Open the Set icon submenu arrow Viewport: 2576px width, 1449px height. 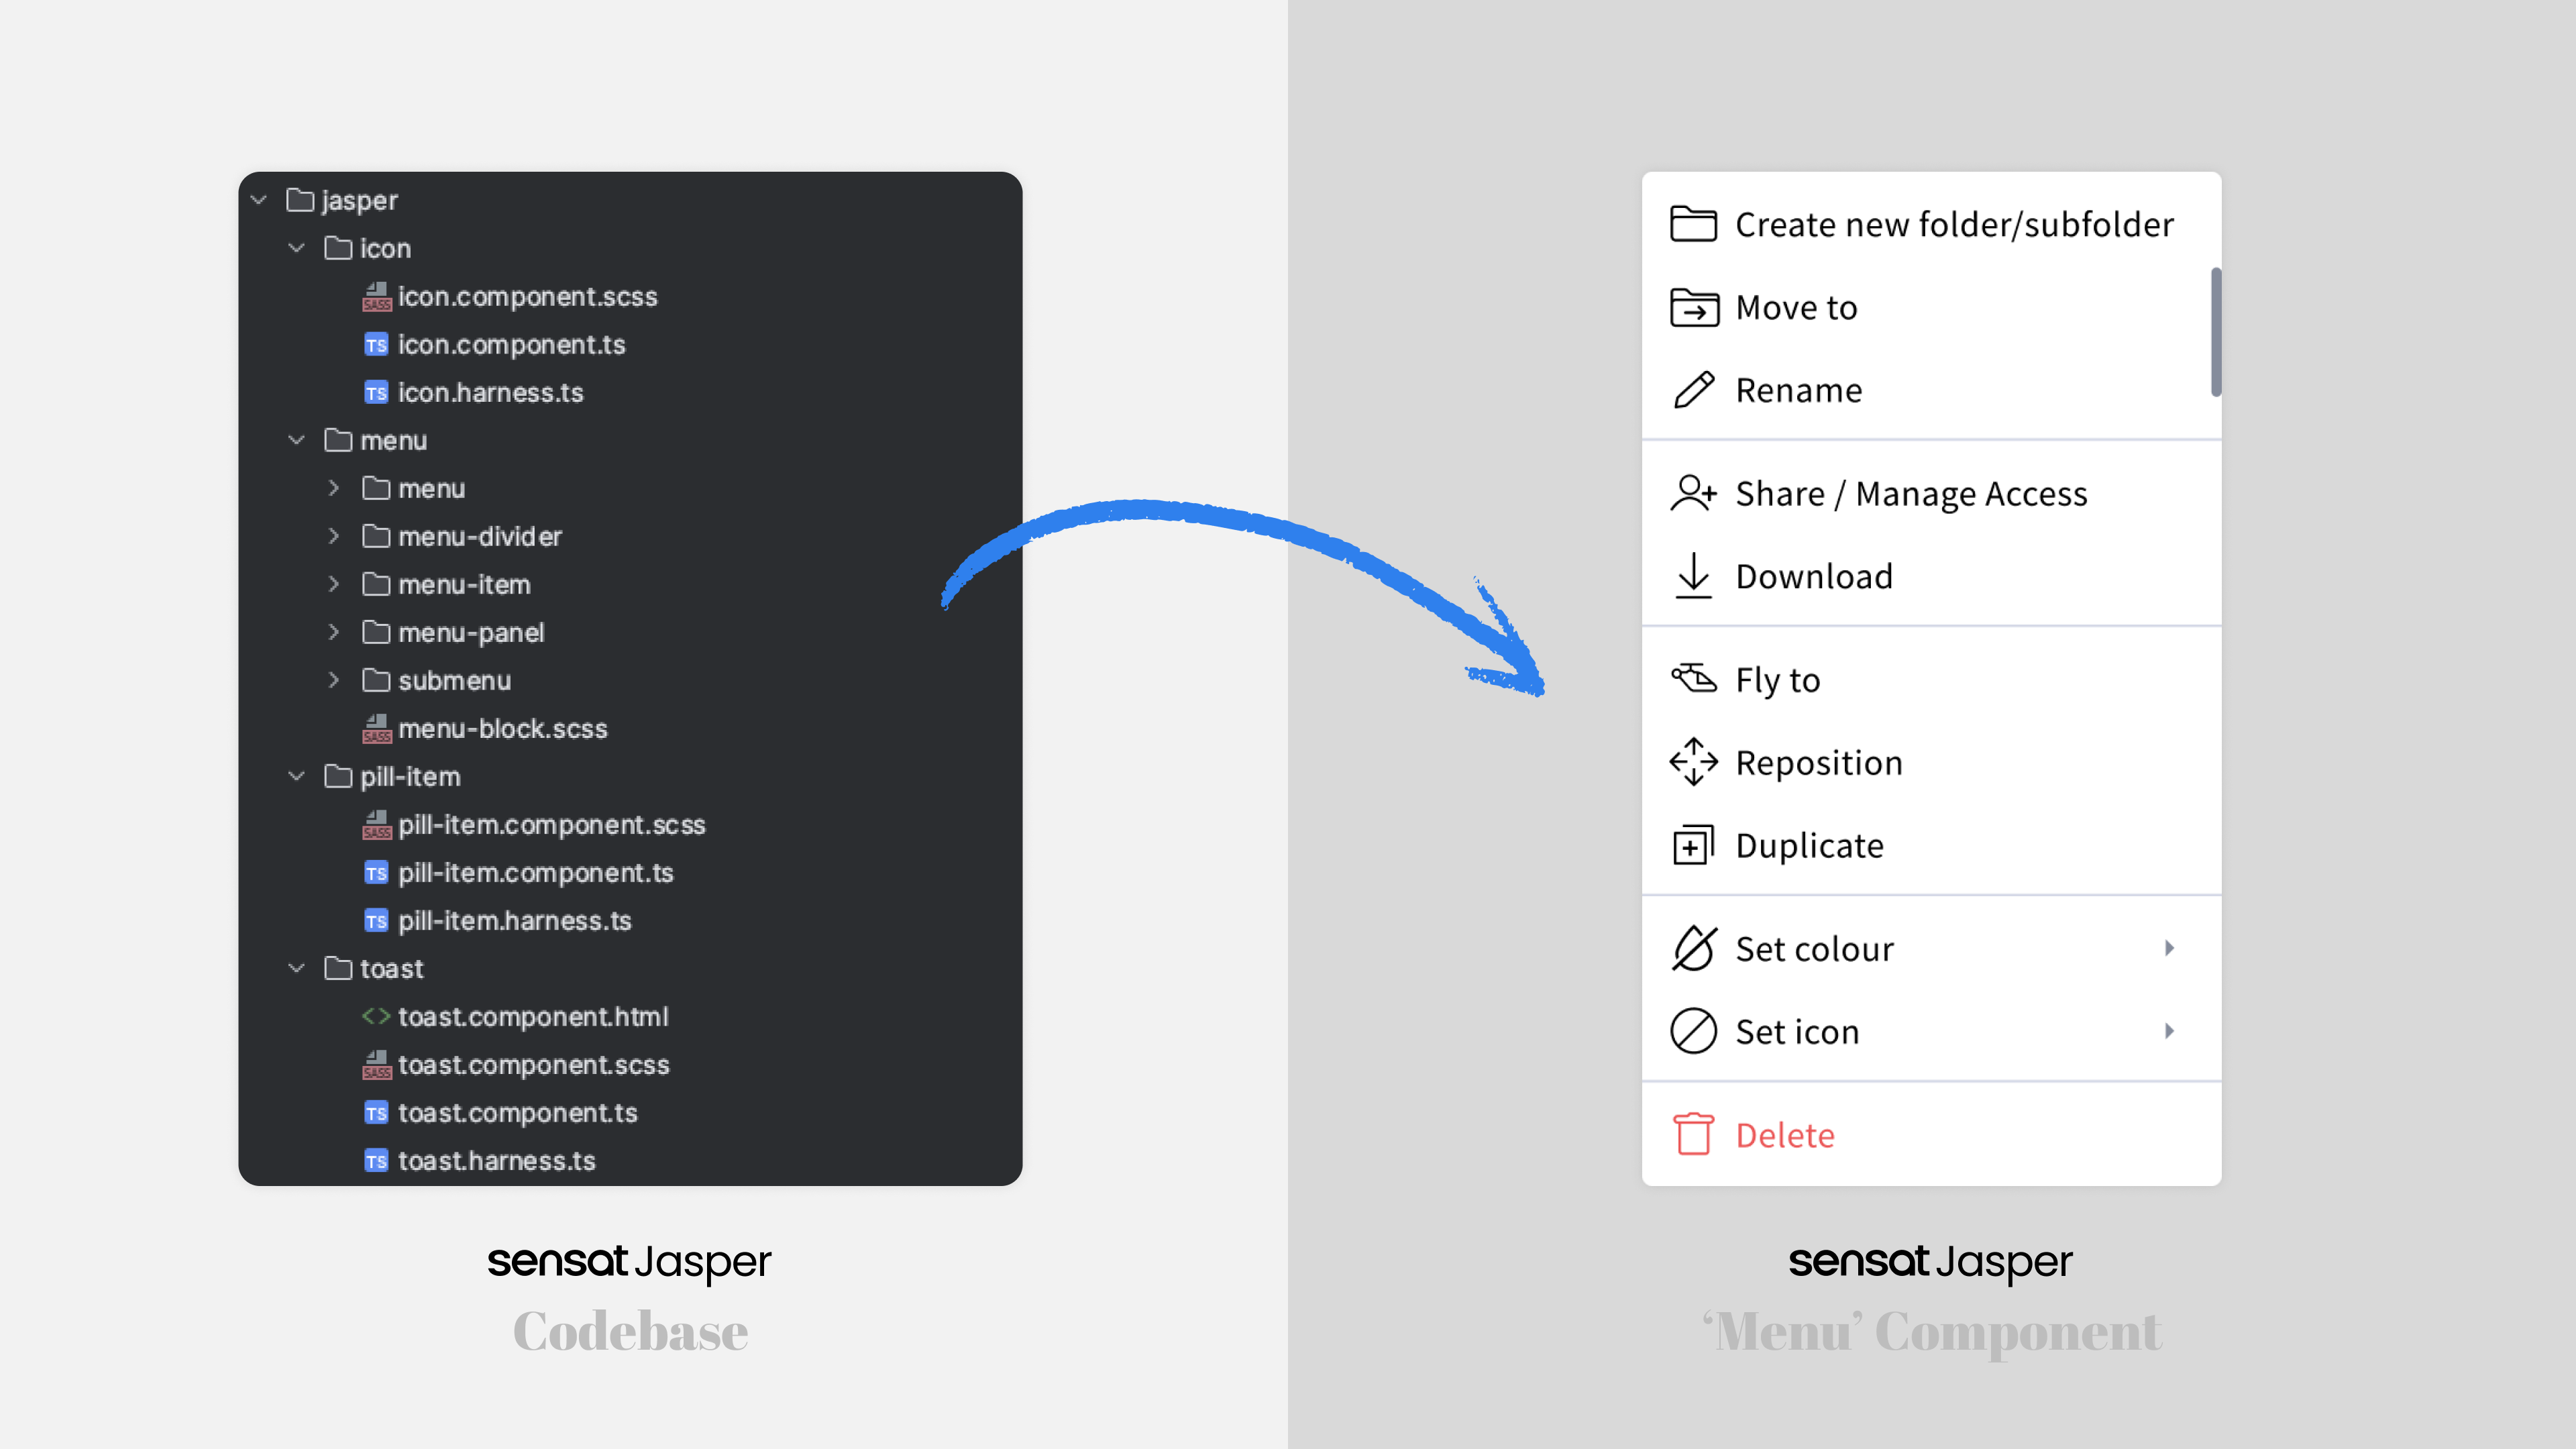2169,1031
